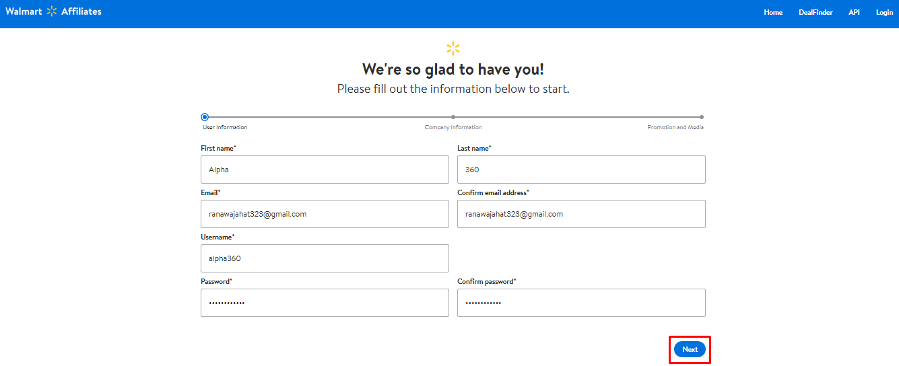Click the Walmart Affiliates brand text

[53, 11]
